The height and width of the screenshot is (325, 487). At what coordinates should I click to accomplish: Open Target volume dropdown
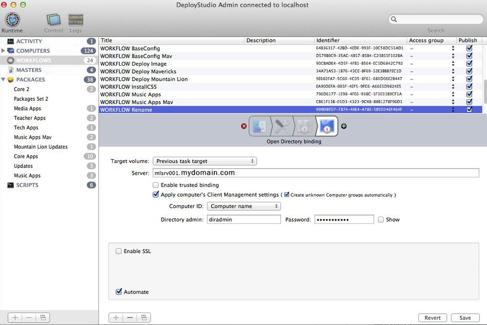click(205, 161)
